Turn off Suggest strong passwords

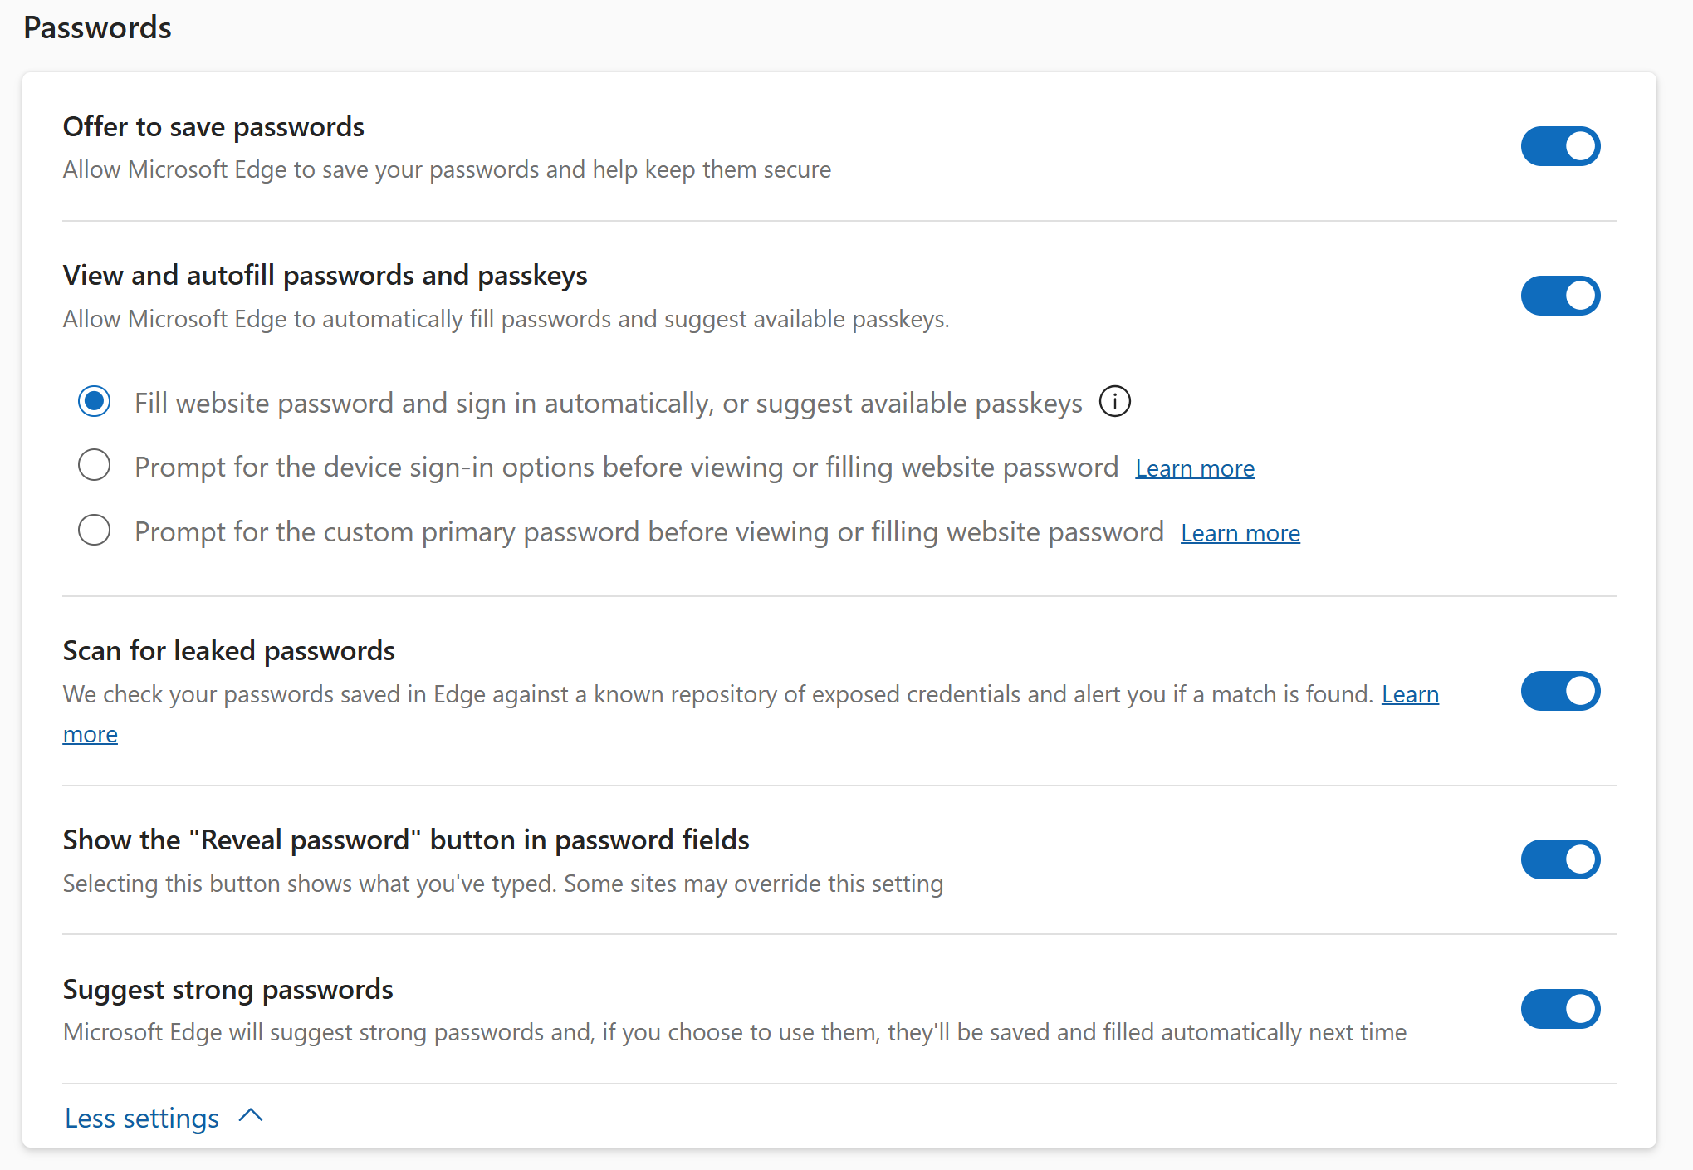(x=1560, y=1009)
